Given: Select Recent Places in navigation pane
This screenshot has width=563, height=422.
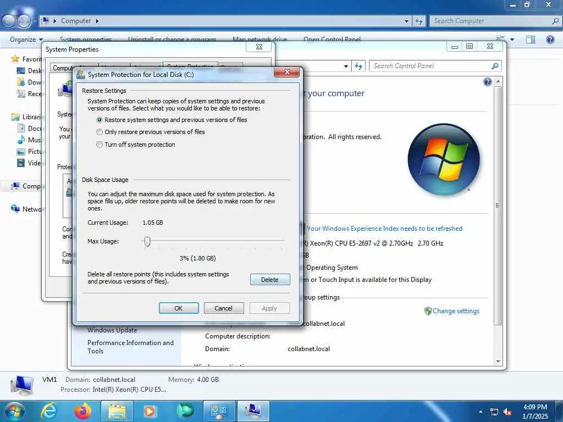Looking at the screenshot, I should (30, 93).
